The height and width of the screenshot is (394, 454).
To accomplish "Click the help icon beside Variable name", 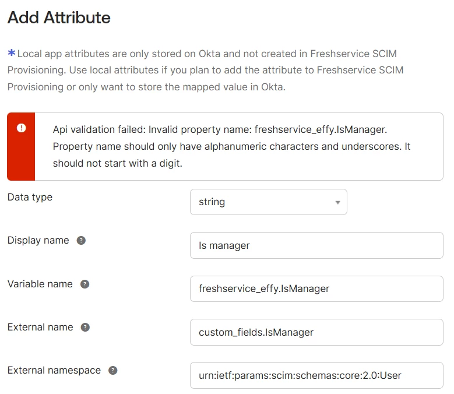I will (85, 284).
